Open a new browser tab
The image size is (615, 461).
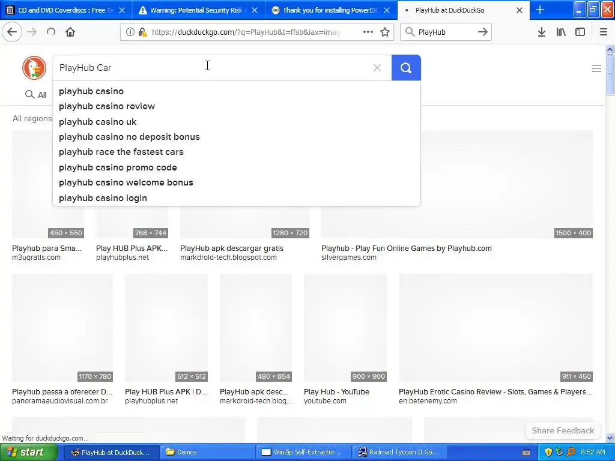[540, 10]
